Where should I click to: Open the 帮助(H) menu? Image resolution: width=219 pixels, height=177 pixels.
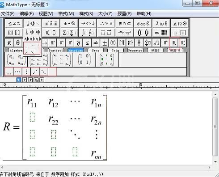(x=144, y=14)
